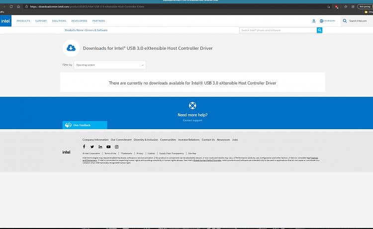Open the Our Commitment footer link
Image resolution: width=373 pixels, height=229 pixels.
(121, 140)
